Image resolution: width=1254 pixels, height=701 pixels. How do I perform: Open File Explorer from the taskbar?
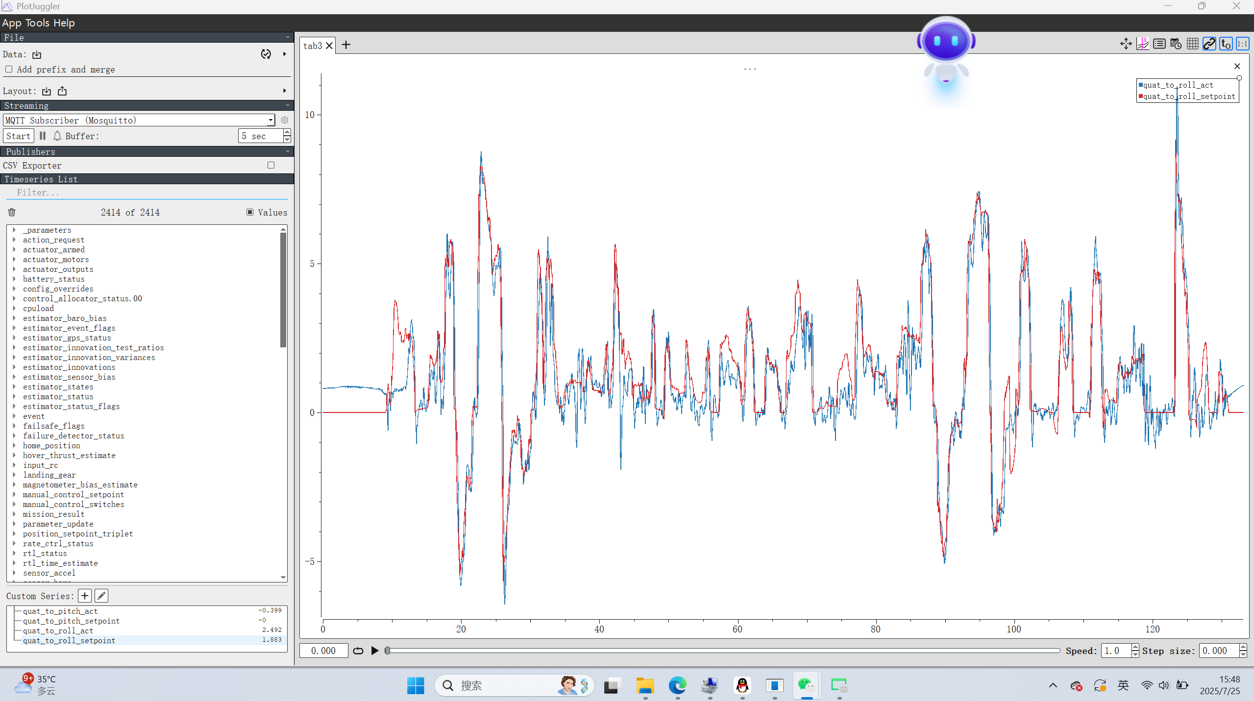[x=645, y=685]
